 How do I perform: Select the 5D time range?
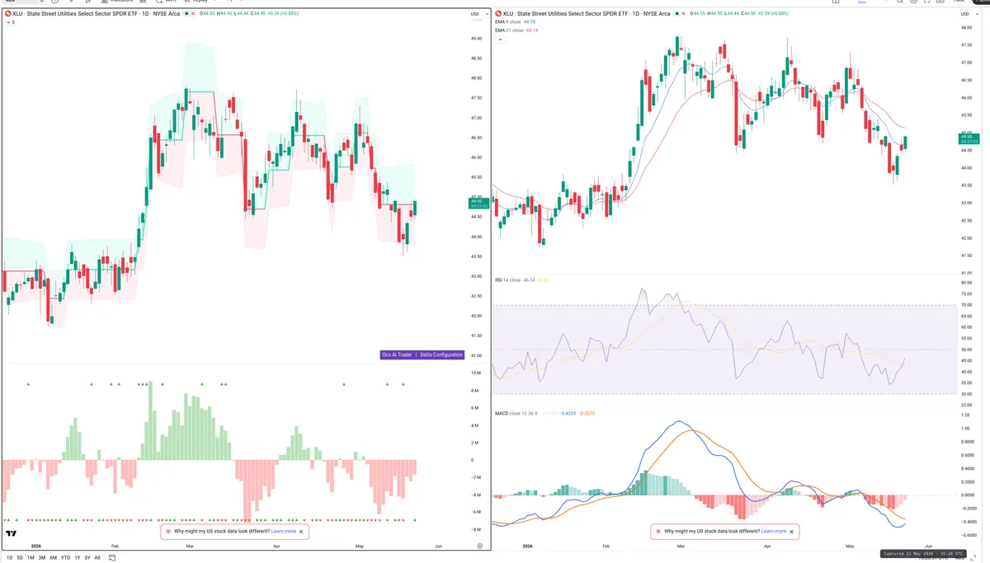[x=20, y=557]
